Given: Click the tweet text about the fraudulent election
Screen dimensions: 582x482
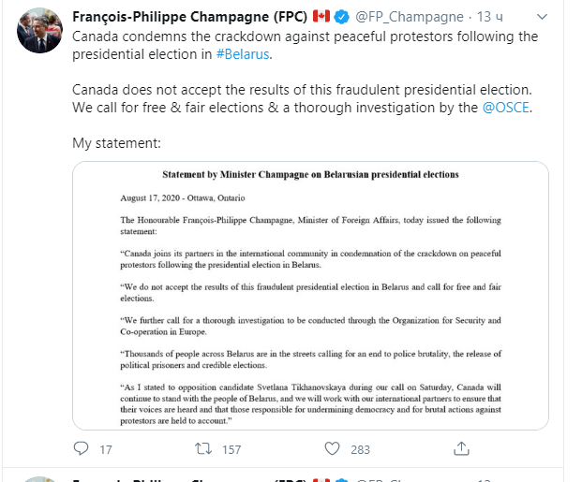Looking at the screenshot, I should pyautogui.click(x=304, y=89).
